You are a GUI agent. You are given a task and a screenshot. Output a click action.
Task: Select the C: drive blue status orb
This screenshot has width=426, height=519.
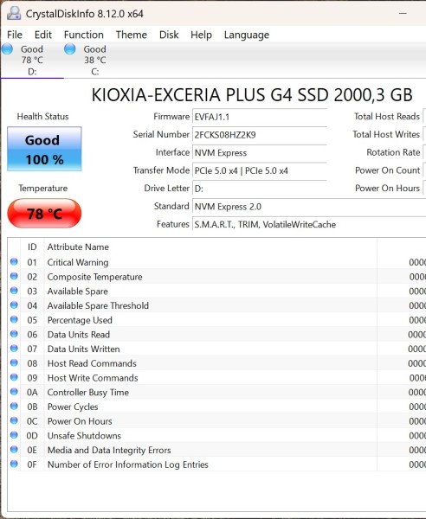[x=69, y=49]
